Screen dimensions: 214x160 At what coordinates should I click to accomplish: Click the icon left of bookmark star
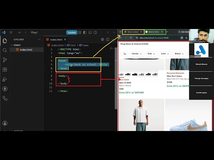click(x=182, y=38)
